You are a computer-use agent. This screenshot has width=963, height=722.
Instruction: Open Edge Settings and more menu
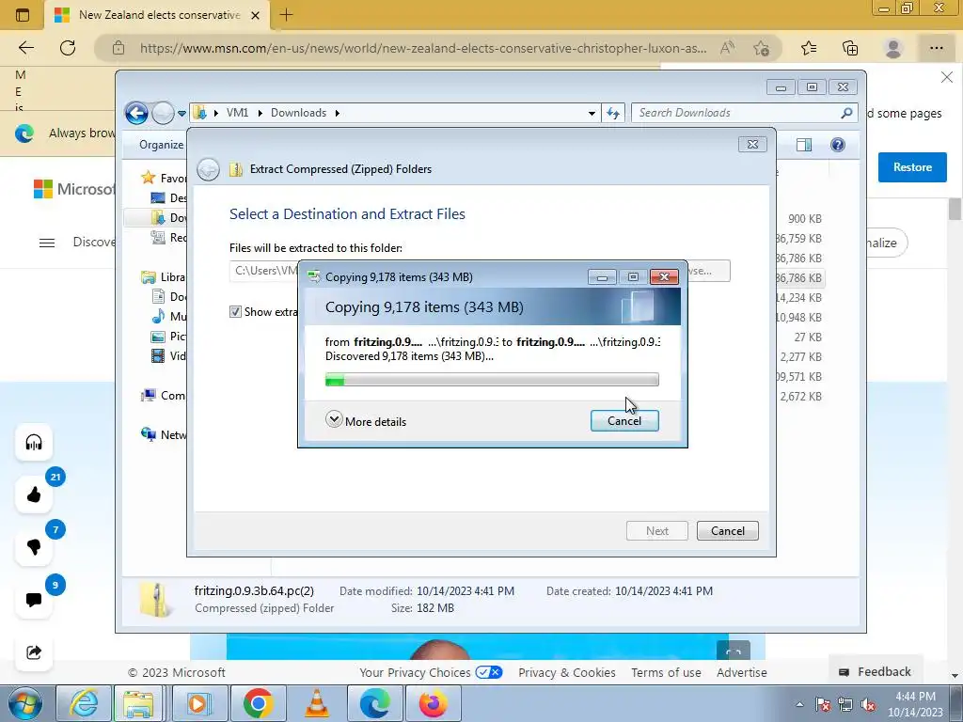(936, 48)
